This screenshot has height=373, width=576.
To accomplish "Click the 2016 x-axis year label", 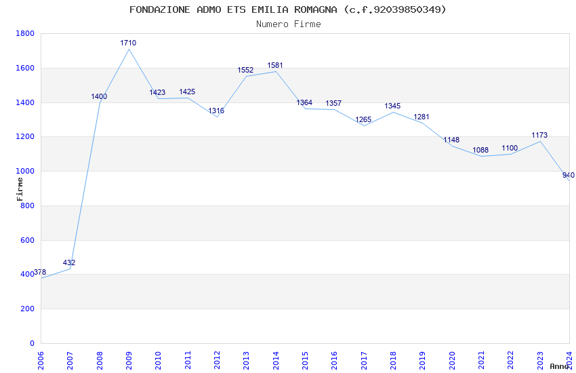I will click(335, 361).
